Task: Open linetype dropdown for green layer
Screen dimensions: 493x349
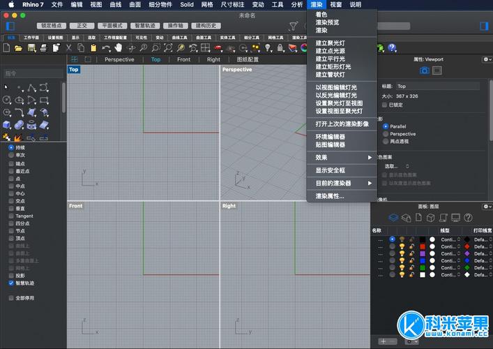Action: point(450,268)
